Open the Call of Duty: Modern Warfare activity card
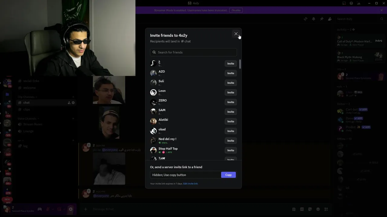 (360, 41)
